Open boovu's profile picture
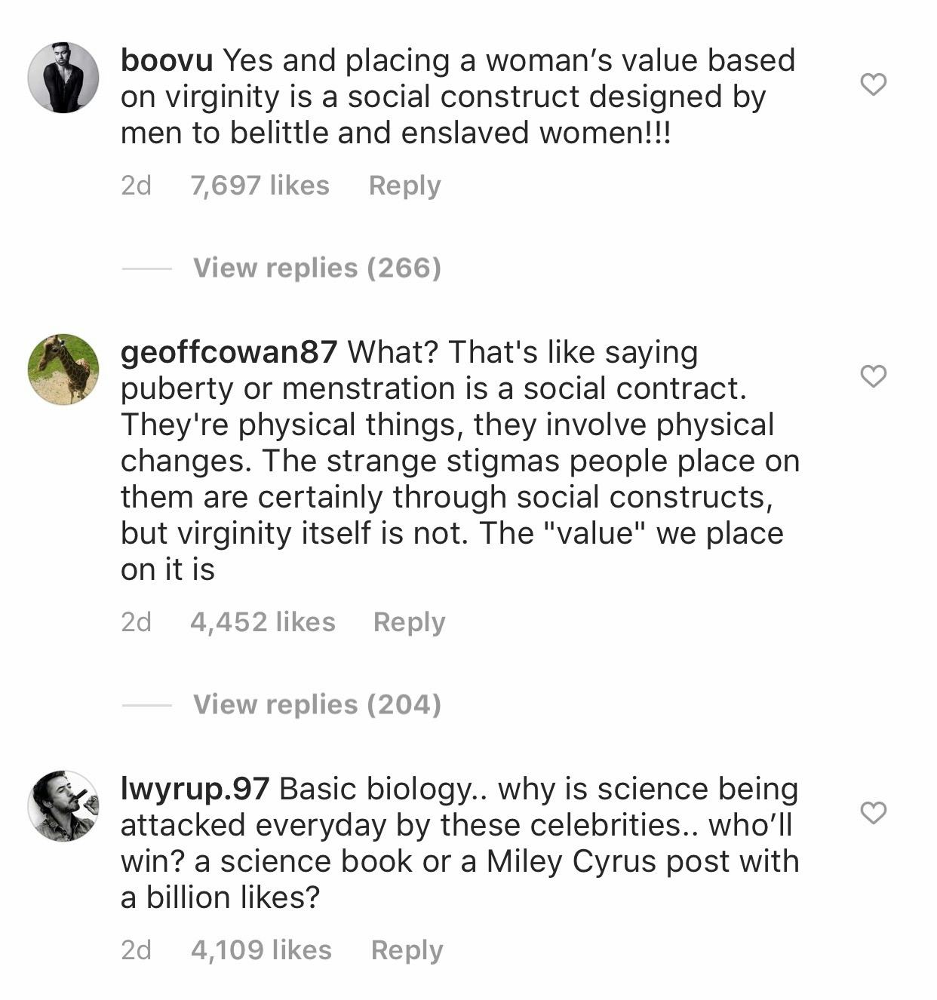Viewport: 937px width, 1000px height. [63, 78]
